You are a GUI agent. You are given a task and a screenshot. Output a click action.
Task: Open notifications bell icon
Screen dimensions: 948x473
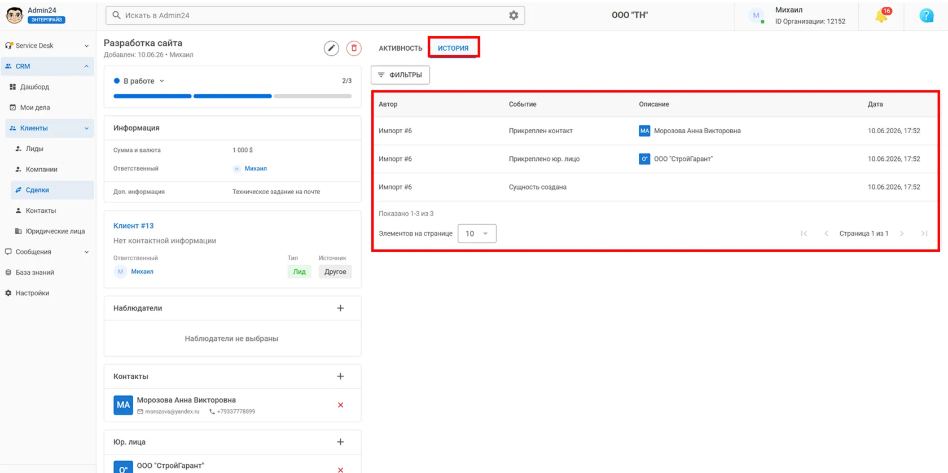881,16
